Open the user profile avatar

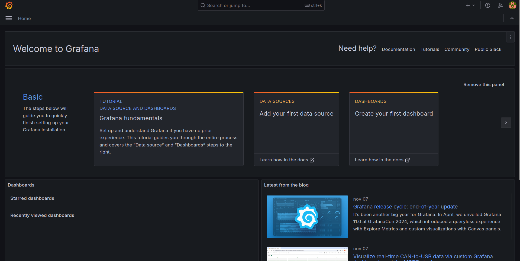point(512,5)
